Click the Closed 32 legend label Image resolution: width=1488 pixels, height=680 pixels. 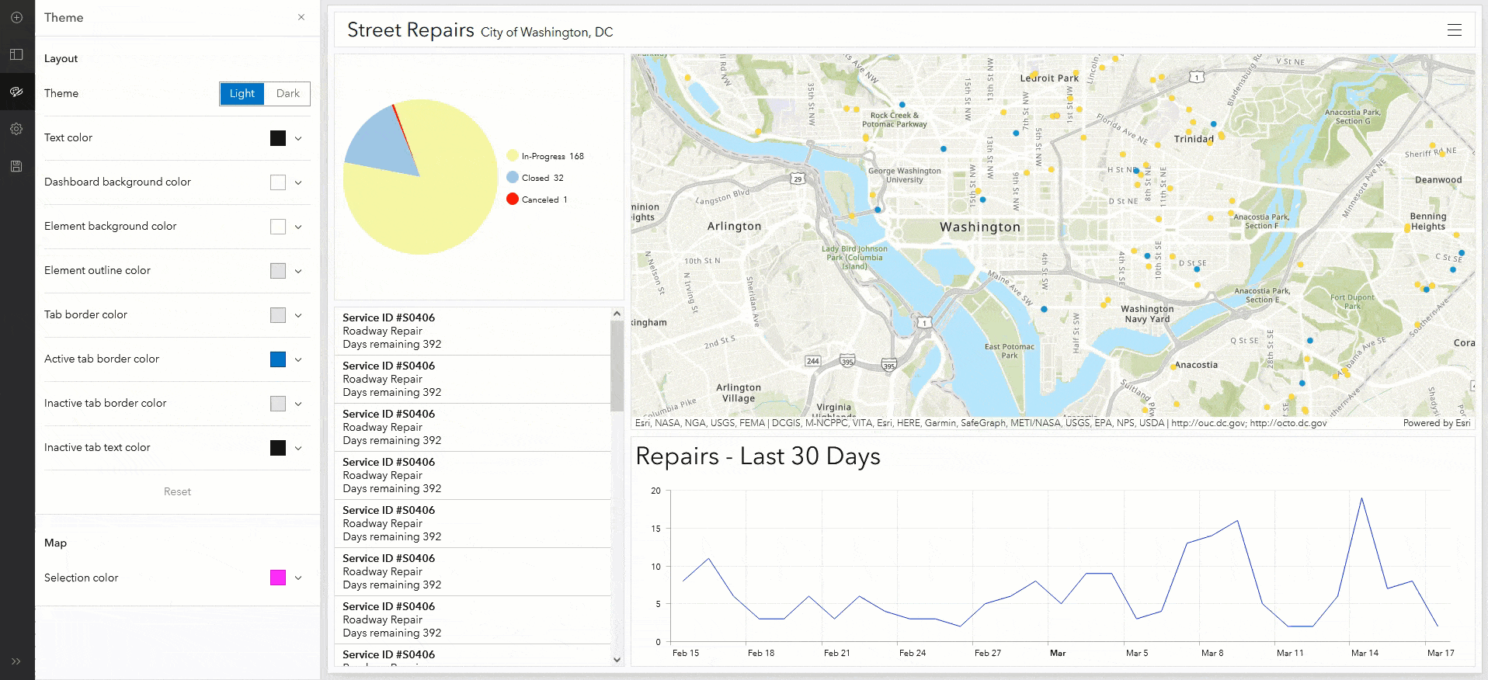(x=543, y=178)
